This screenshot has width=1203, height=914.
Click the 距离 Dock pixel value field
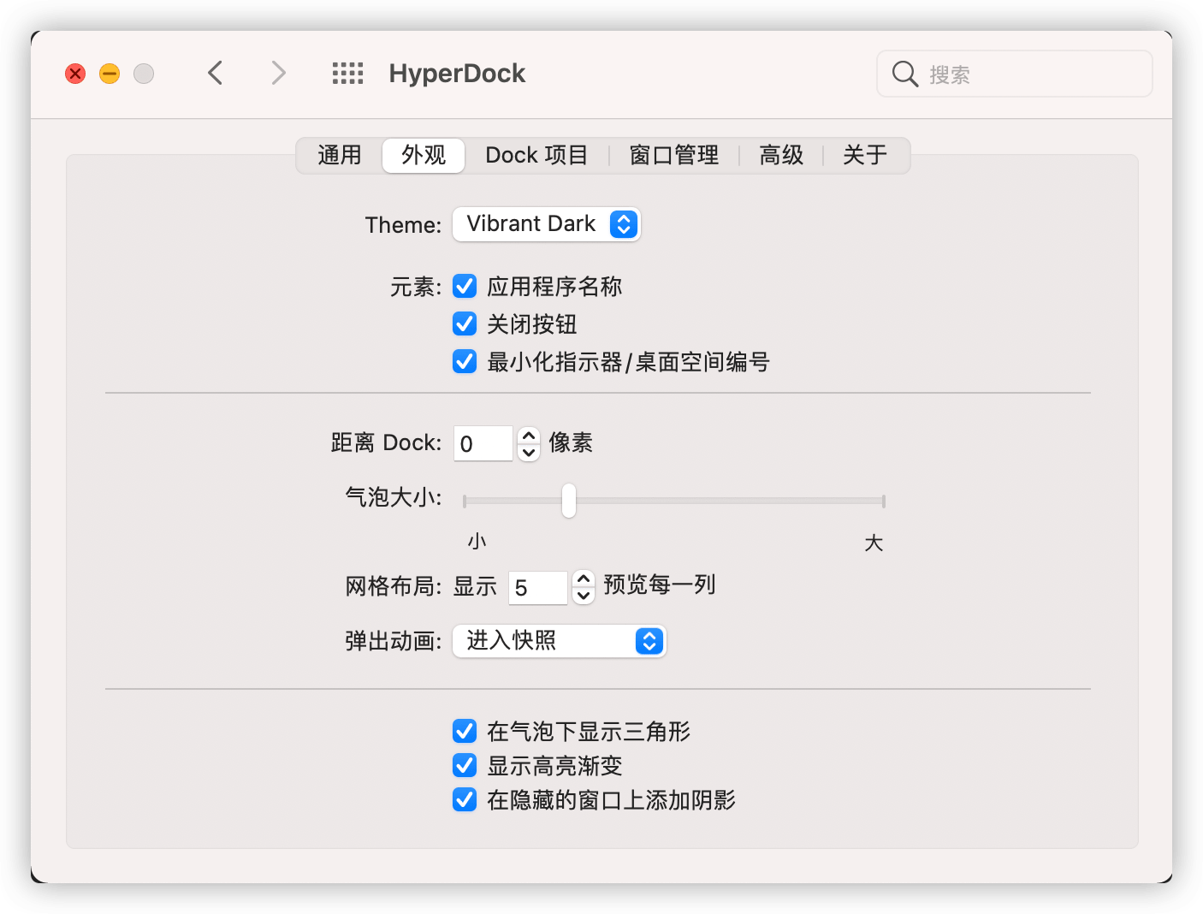click(483, 443)
